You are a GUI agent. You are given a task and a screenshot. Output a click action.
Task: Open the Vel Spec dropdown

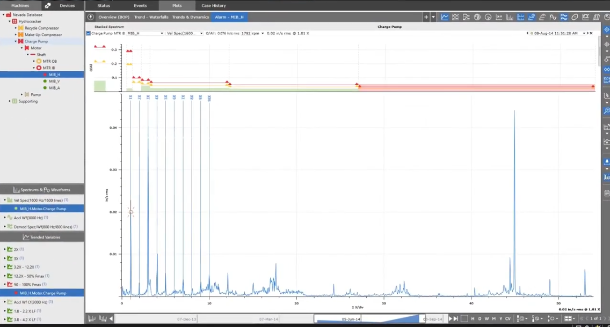click(x=201, y=33)
